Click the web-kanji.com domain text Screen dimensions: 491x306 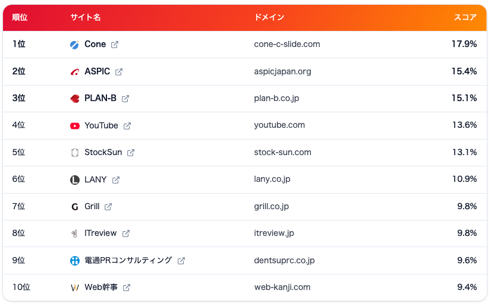(x=282, y=287)
